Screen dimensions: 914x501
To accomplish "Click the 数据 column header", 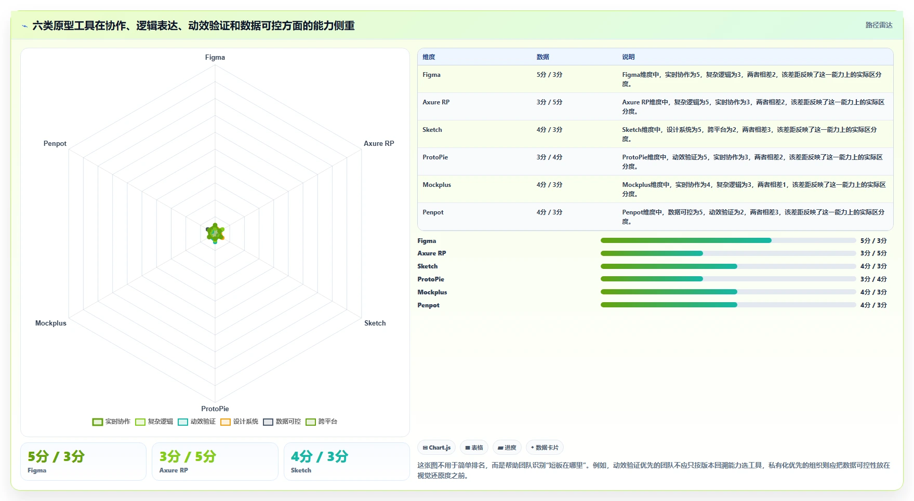I will [x=543, y=57].
